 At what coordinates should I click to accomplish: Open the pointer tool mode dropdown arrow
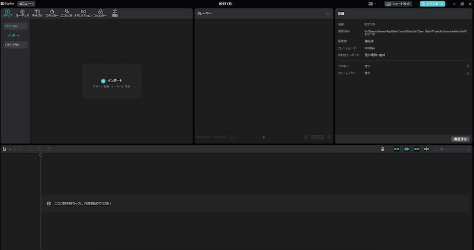coord(10,150)
